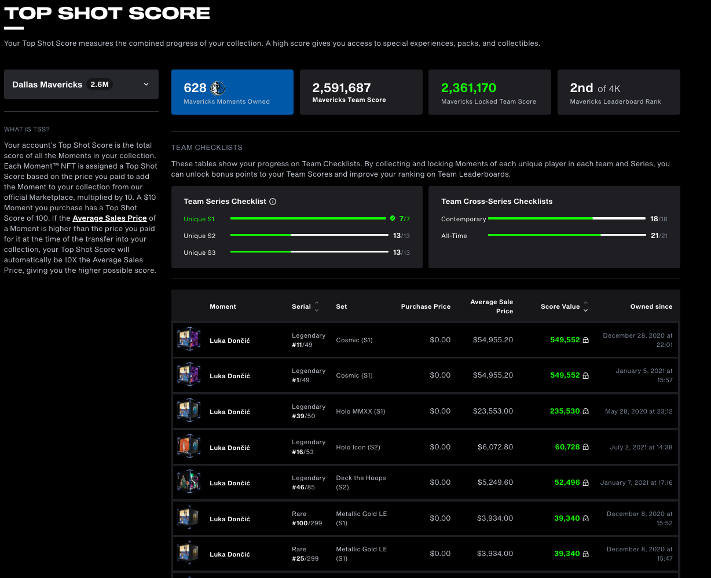Screen dimensions: 711x578
Task: Click the May 28, 2020 owned date
Action: point(639,411)
